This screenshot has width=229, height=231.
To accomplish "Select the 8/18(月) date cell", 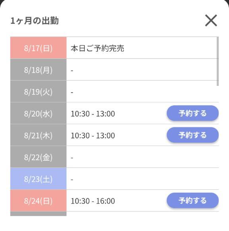I will [38, 70].
